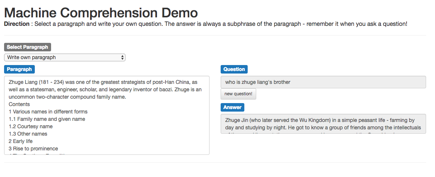Viewport: 435px width, 177px height.
Task: Click the '1.2 Courtesy name' line
Action: (x=30, y=126)
